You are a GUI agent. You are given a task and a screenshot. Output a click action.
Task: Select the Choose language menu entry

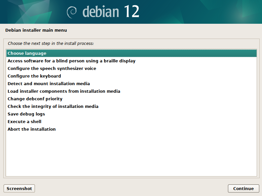(131, 53)
